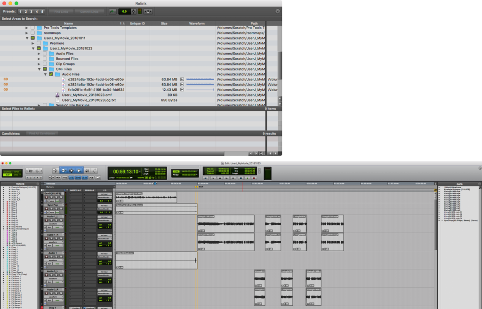Viewport: 482px width, 309px height.
Task: Select the Example Dialogue clip on timeline
Action: [x=146, y=198]
